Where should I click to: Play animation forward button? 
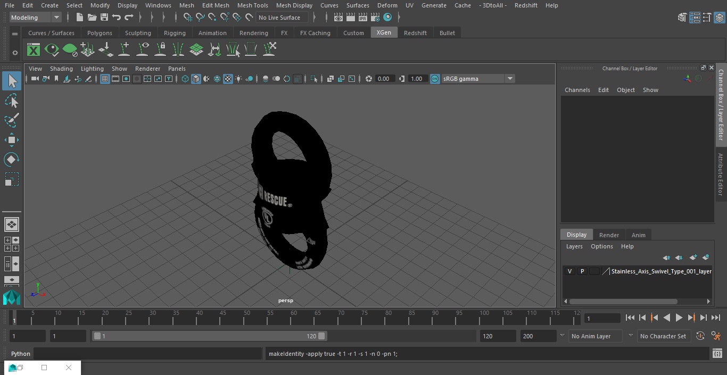[679, 318]
